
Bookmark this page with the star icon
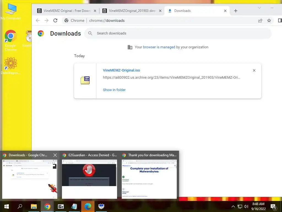coord(269,20)
